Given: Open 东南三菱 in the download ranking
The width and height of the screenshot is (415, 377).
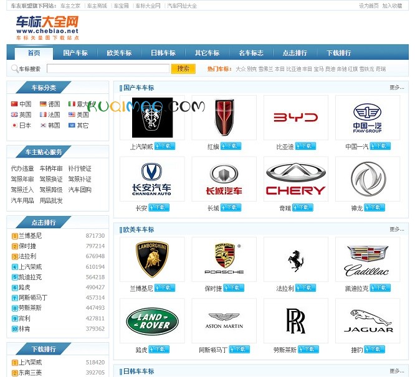Looking at the screenshot, I should 30,373.
